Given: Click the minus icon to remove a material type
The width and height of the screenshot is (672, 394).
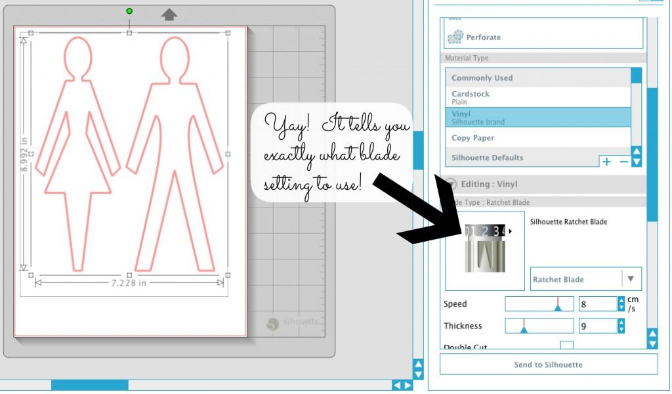Looking at the screenshot, I should (x=624, y=162).
